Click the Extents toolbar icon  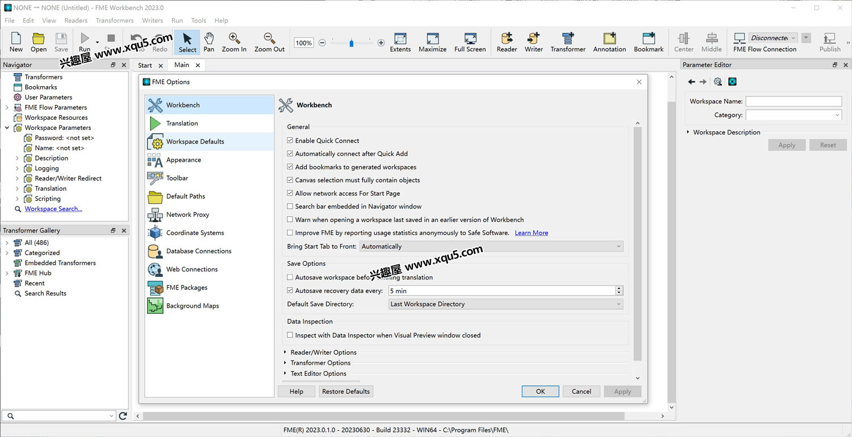click(x=400, y=39)
